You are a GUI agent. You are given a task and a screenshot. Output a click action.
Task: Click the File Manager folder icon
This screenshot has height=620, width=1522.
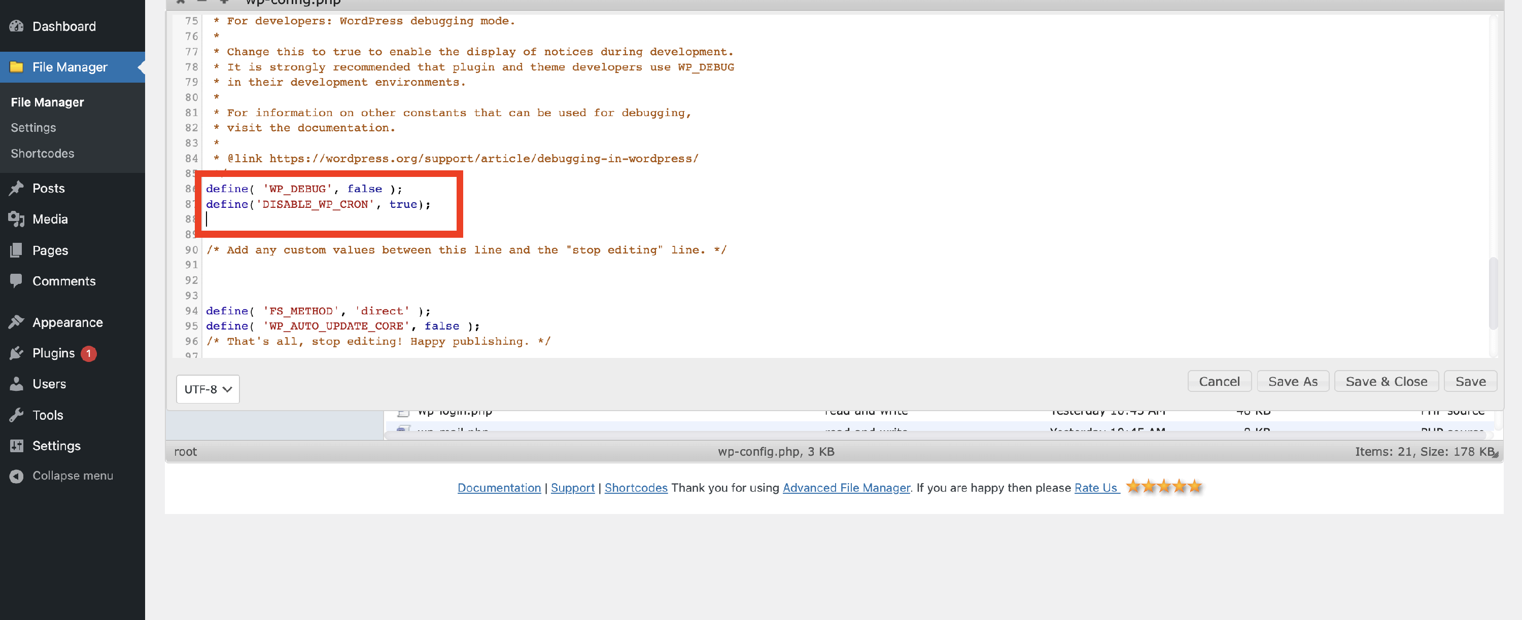point(17,67)
